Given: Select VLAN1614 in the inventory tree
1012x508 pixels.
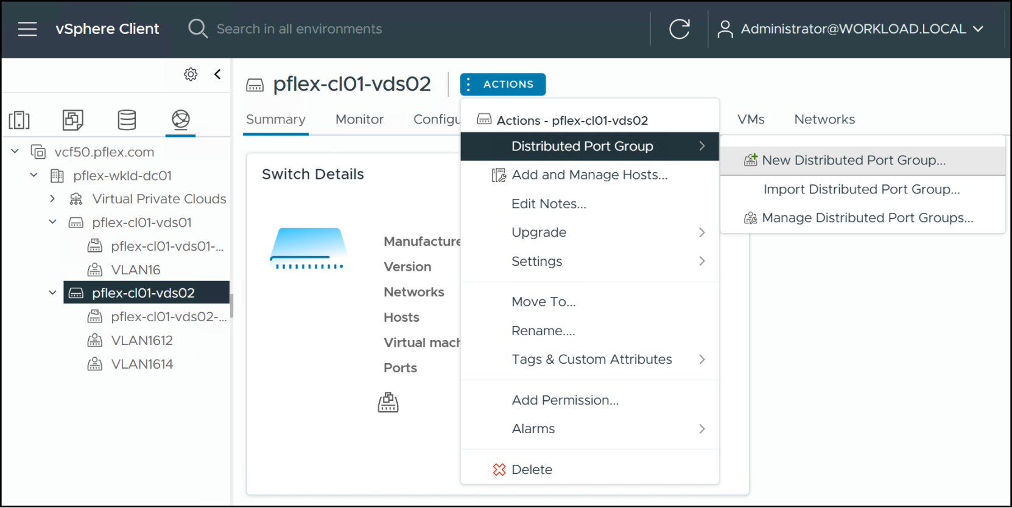Looking at the screenshot, I should (x=142, y=364).
